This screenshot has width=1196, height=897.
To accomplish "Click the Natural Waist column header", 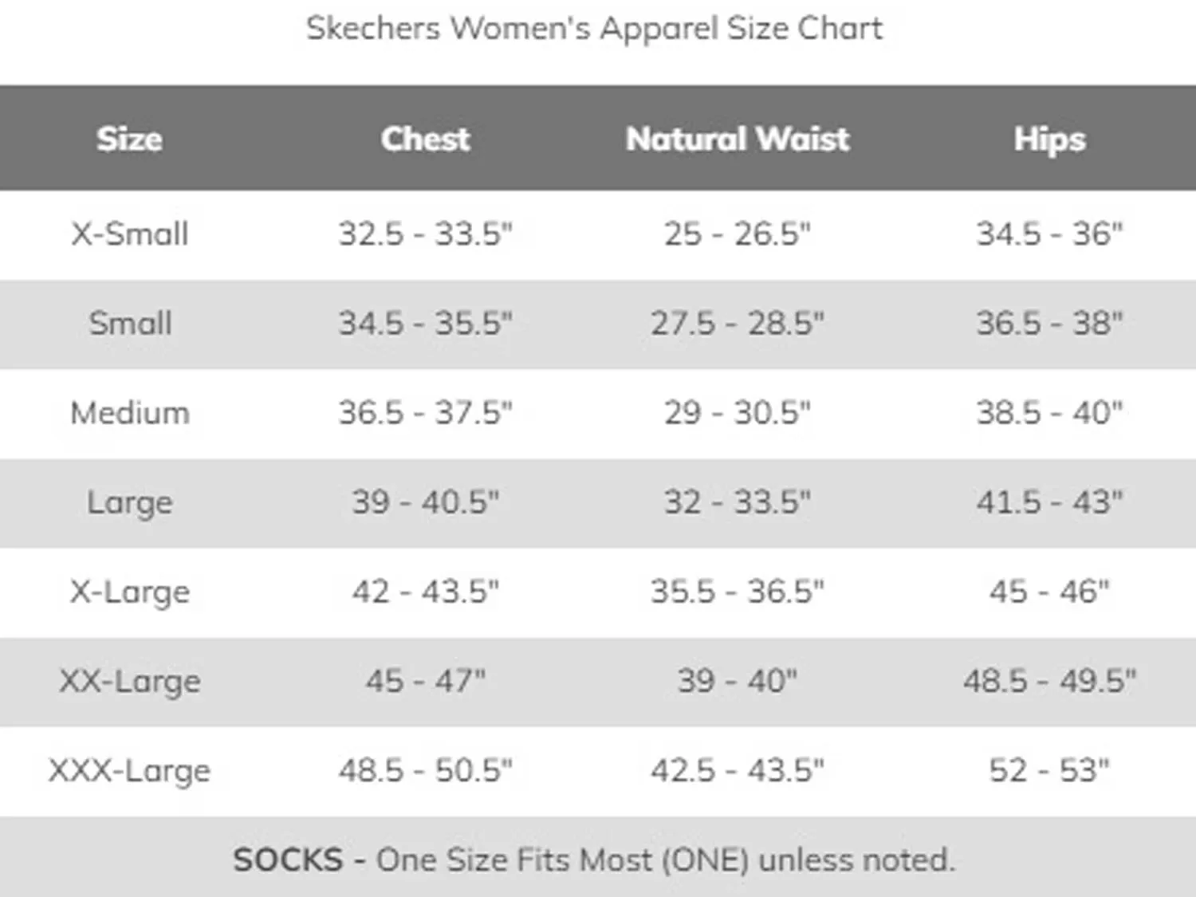I will (738, 139).
